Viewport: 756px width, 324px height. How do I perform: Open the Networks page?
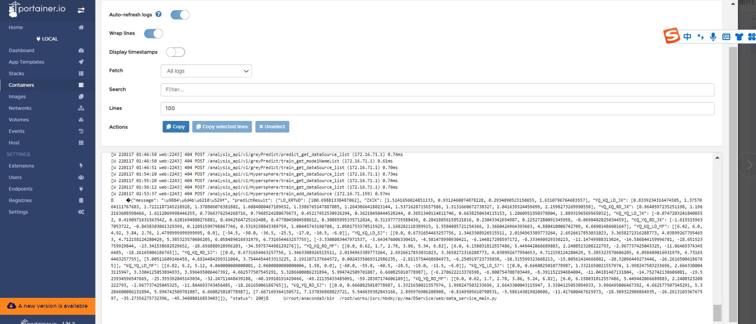point(20,108)
